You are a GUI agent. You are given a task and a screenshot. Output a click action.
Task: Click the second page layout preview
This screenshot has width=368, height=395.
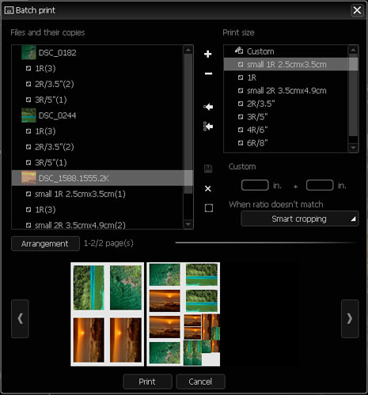coord(184,314)
